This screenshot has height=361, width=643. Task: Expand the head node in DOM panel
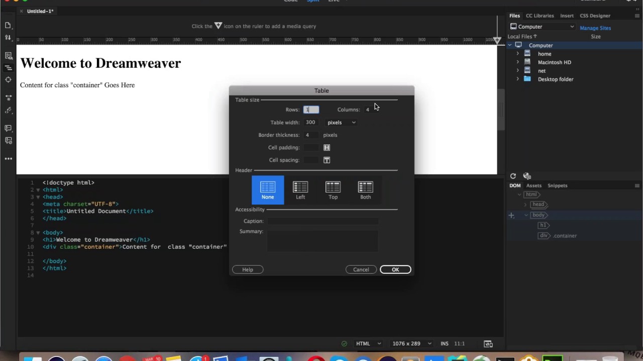(526, 205)
